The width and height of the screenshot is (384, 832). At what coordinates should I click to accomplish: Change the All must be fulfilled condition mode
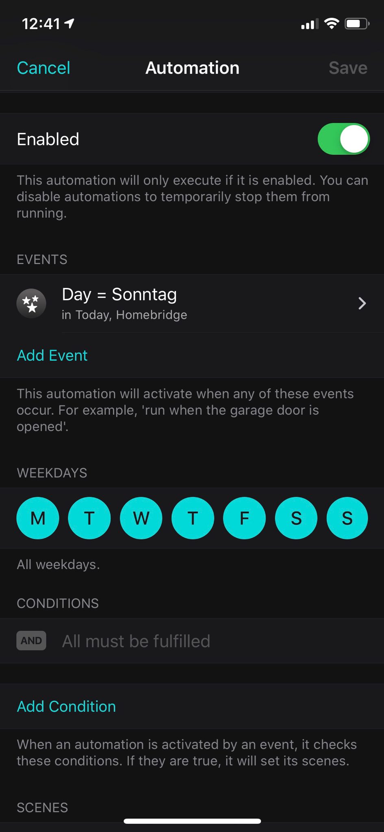136,641
